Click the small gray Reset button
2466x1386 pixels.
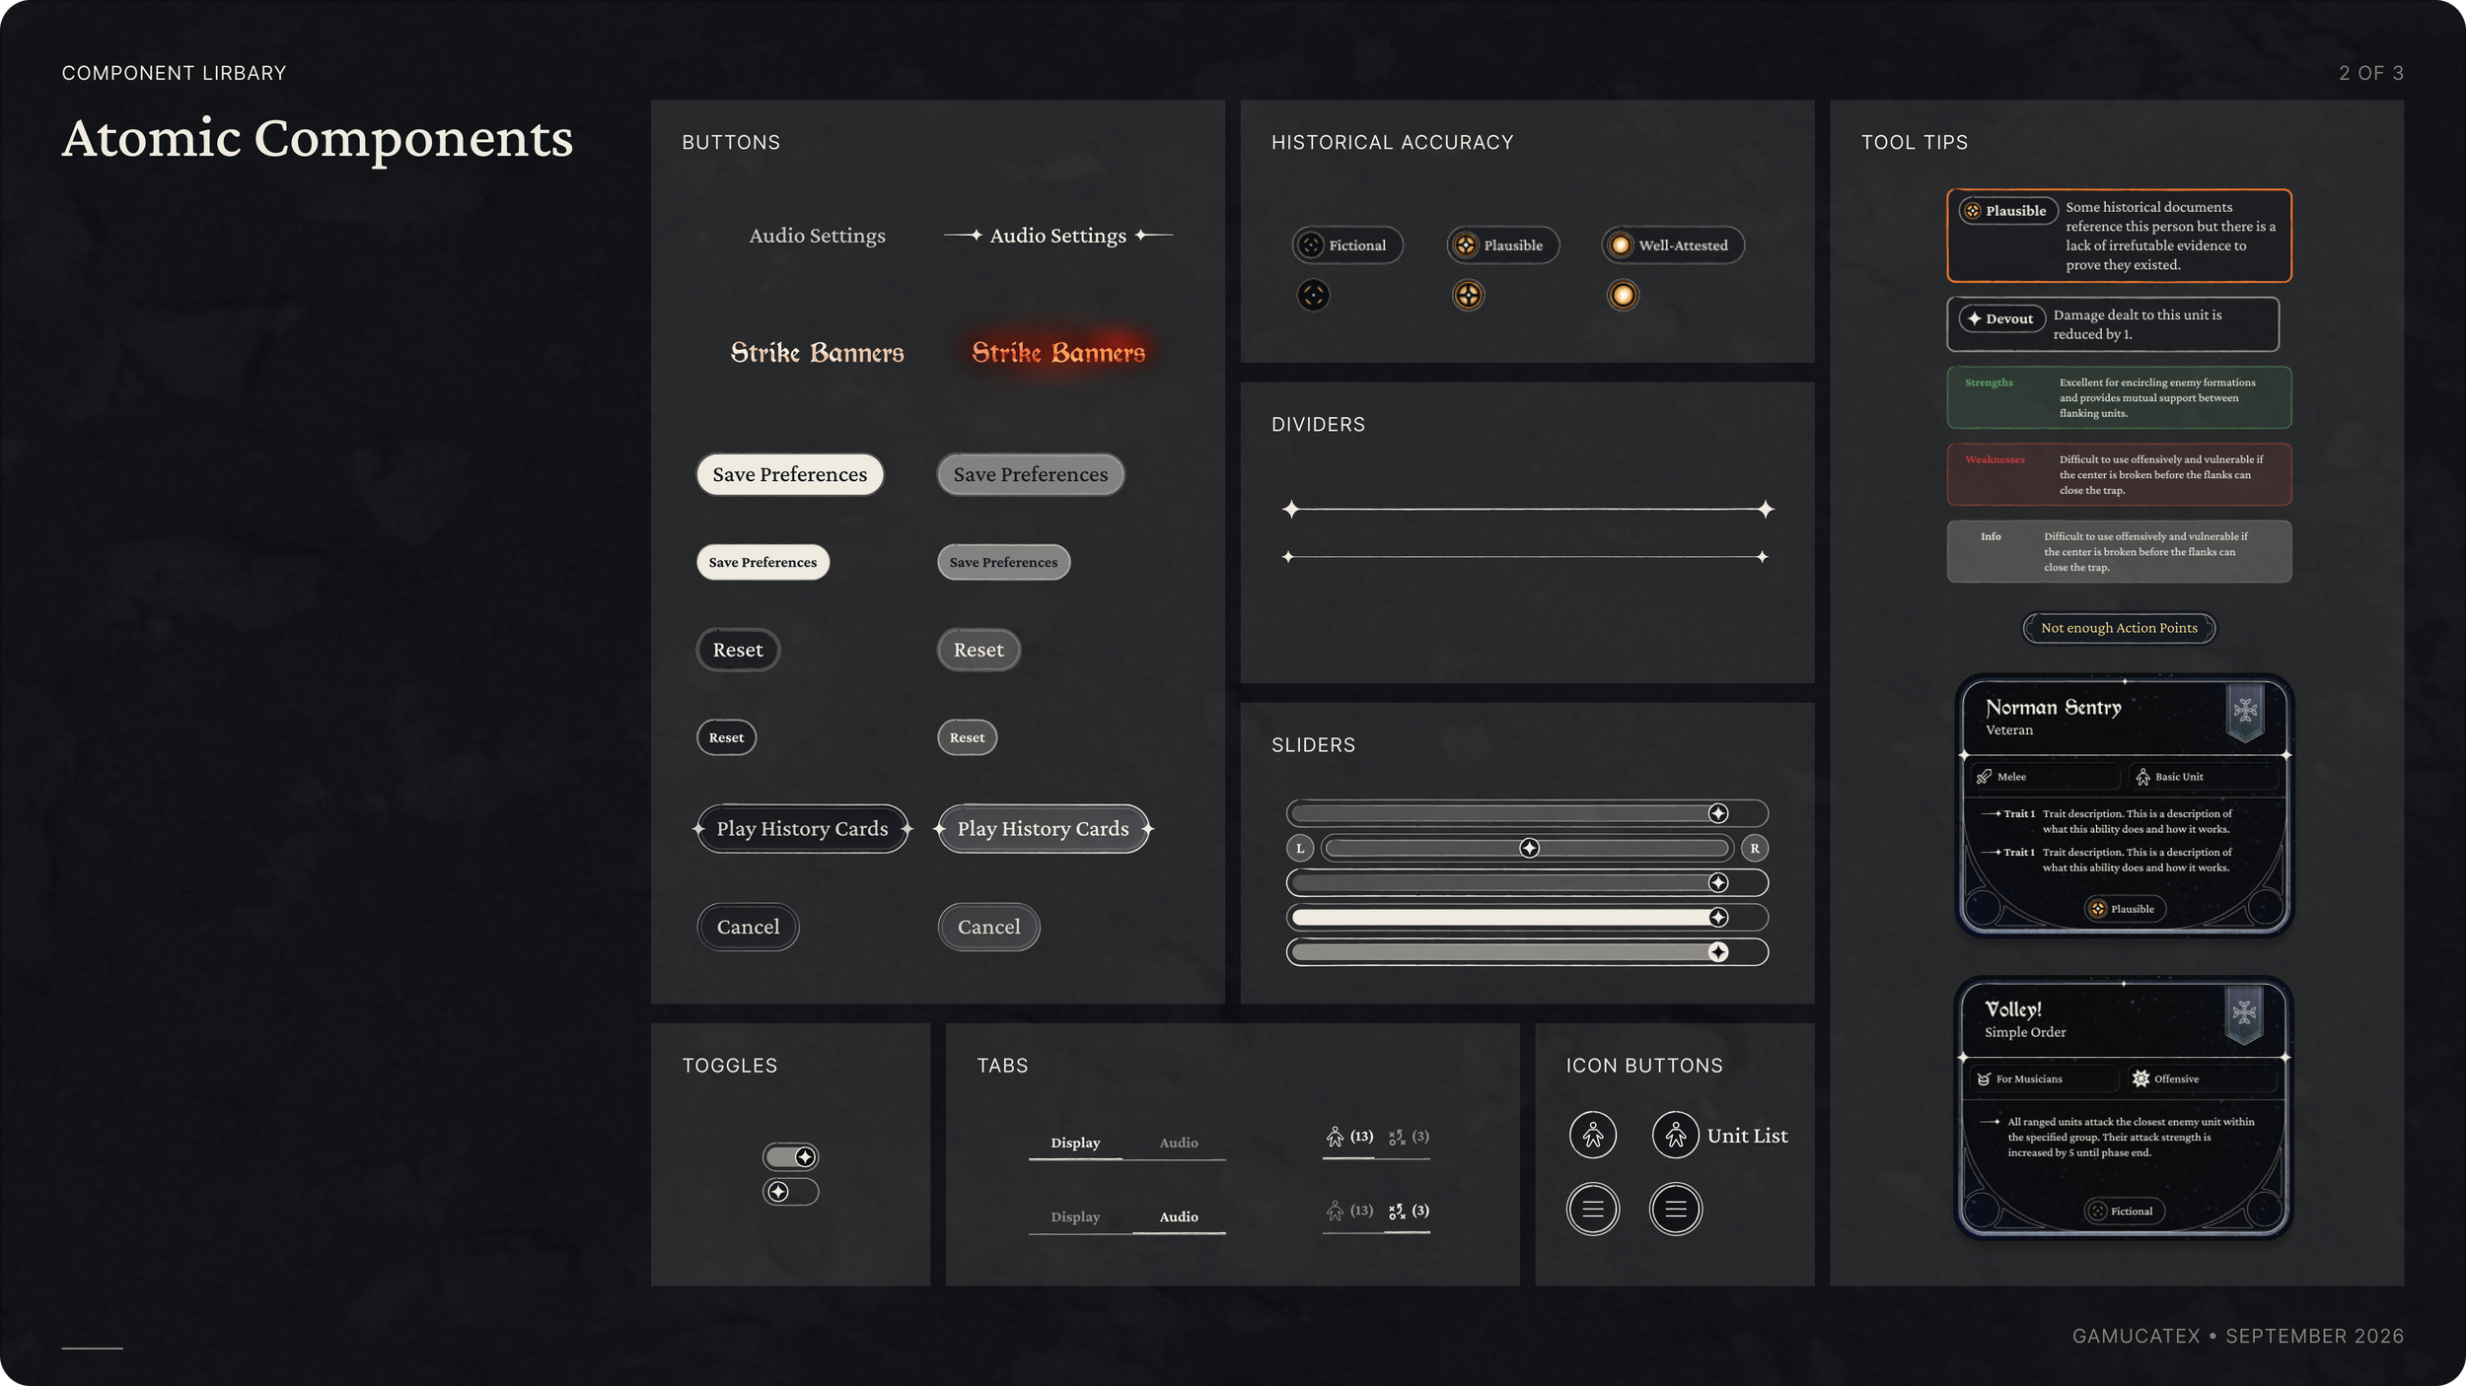point(967,738)
